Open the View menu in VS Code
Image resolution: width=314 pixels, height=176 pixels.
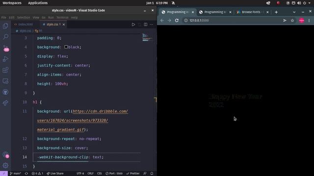pos(36,18)
